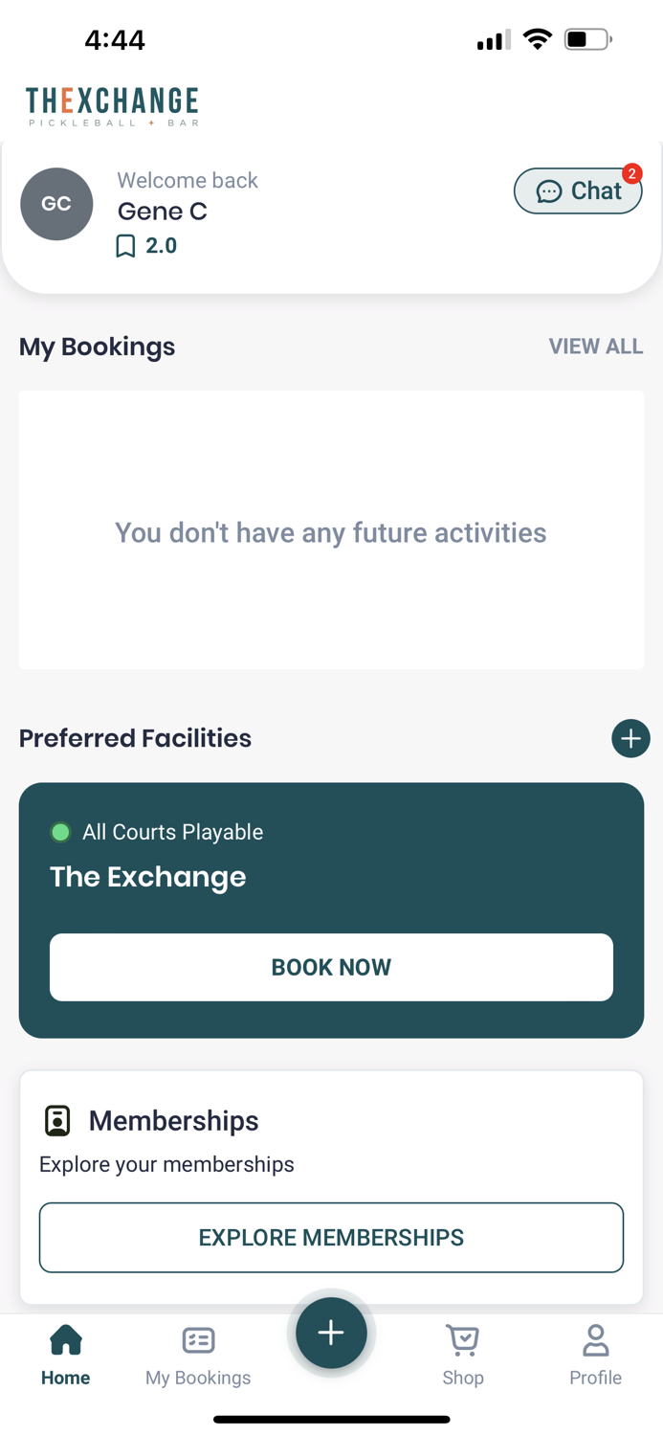This screenshot has height=1436, width=663.
Task: Tap the green All Courts Playable status dot
Action: click(61, 832)
